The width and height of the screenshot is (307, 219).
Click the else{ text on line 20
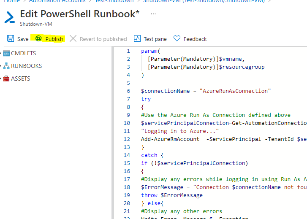pos(155,203)
